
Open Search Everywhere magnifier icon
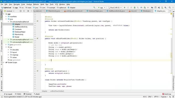pos(170,8)
